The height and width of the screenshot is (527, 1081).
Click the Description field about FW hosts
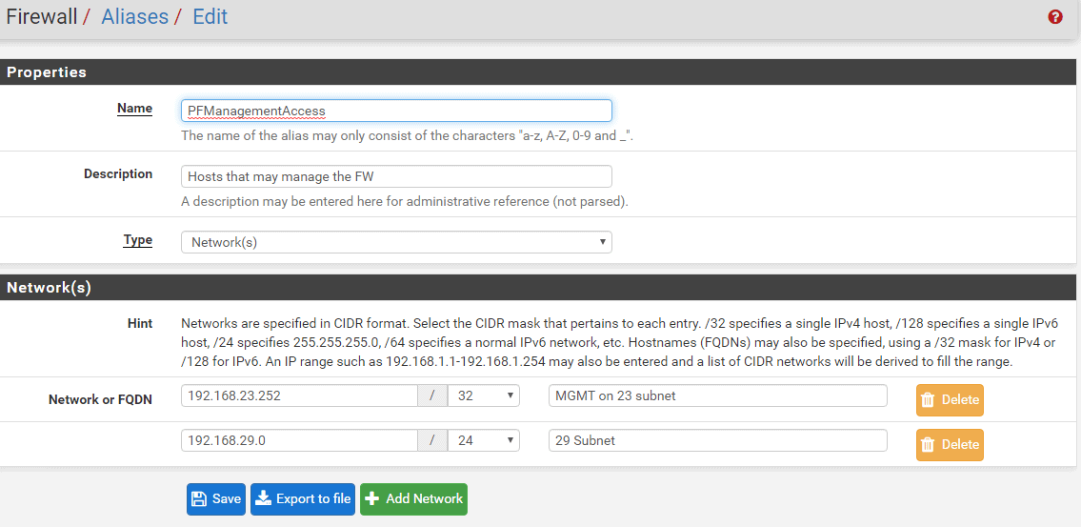point(396,176)
